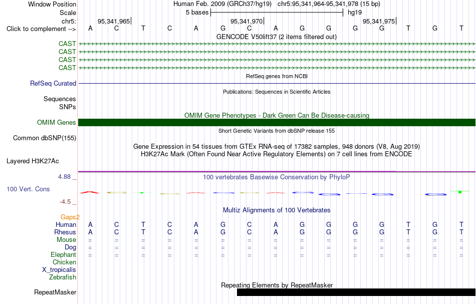476x304 pixels.
Task: Click the OMIM Gene Phenotypes track title
Action: pos(277,116)
